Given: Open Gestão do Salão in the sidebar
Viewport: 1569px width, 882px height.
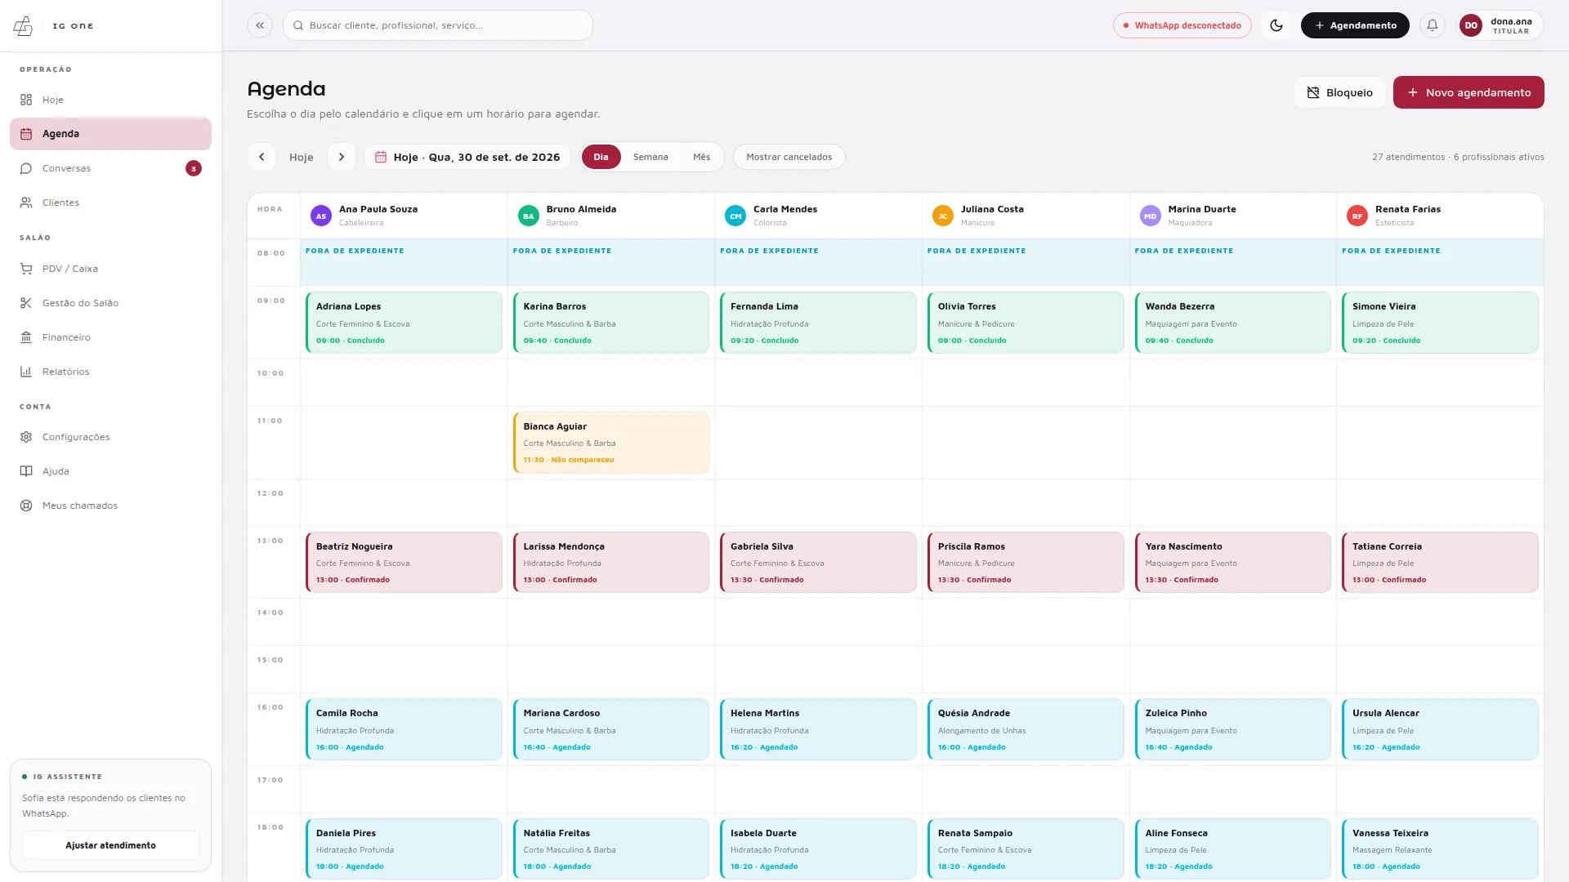Looking at the screenshot, I should (110, 303).
